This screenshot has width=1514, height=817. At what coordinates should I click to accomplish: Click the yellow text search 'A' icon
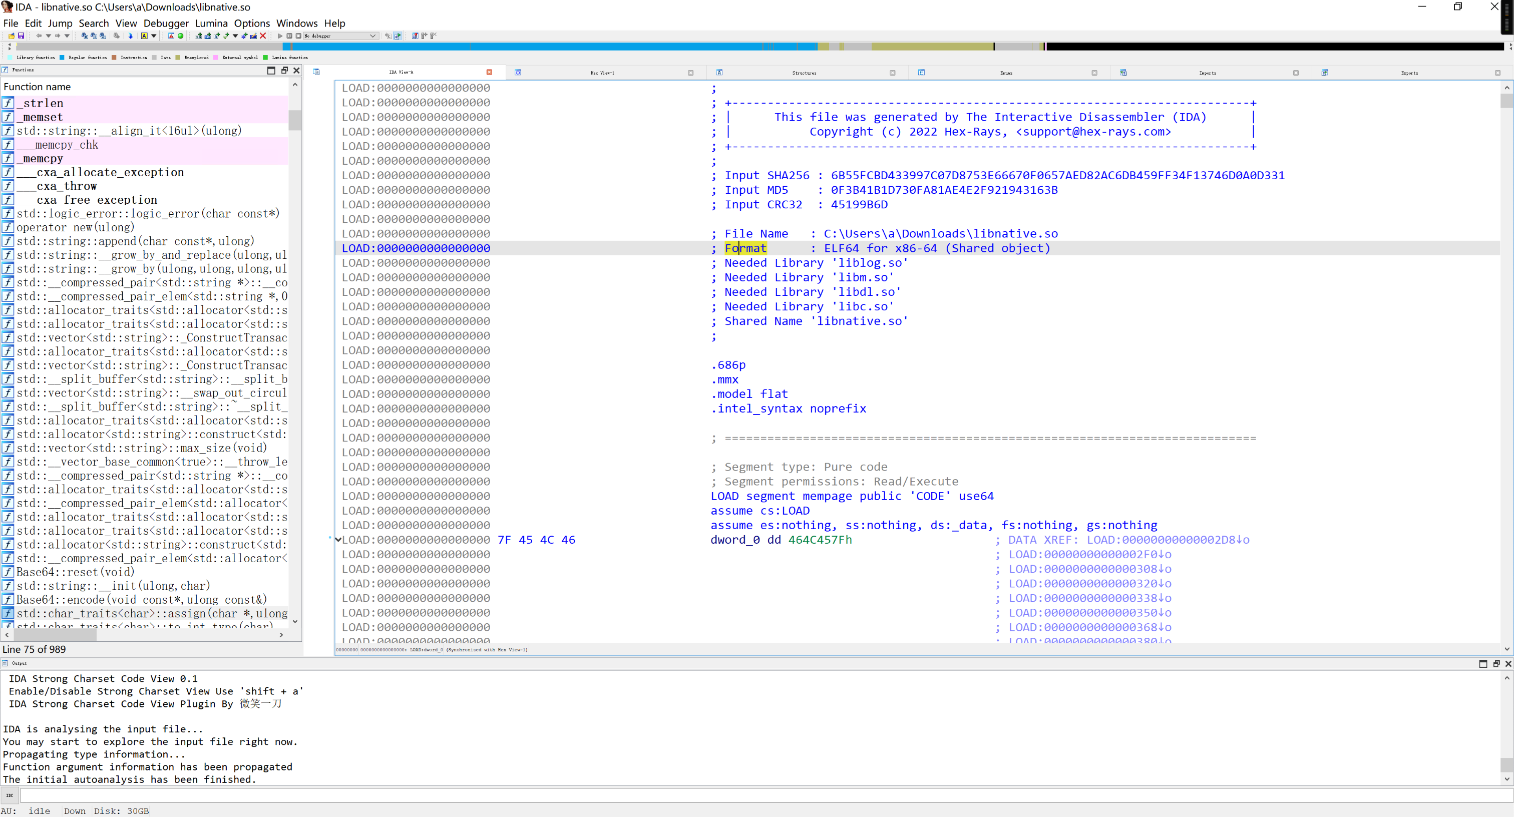(144, 36)
